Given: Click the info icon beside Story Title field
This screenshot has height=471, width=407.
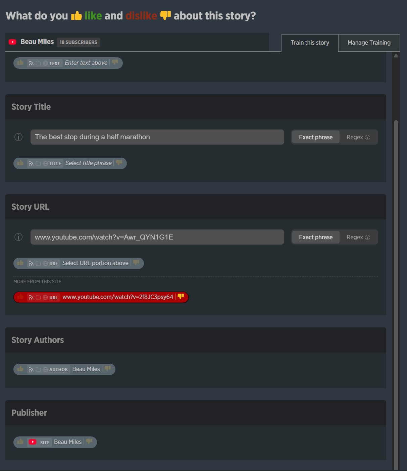Looking at the screenshot, I should (x=18, y=137).
